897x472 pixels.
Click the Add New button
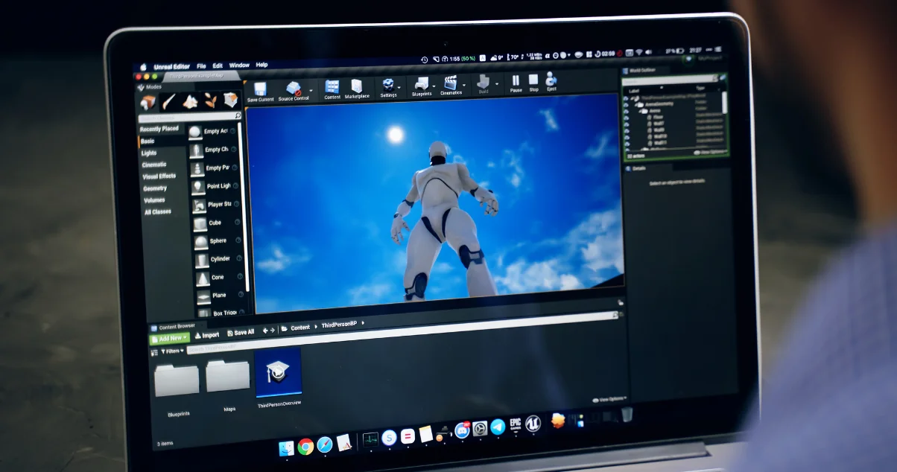tap(171, 338)
